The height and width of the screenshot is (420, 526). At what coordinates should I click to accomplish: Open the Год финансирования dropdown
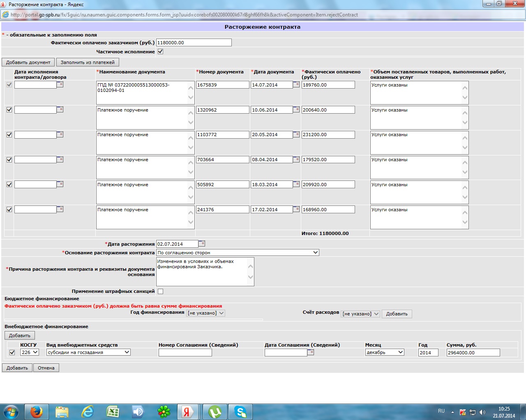[206, 313]
